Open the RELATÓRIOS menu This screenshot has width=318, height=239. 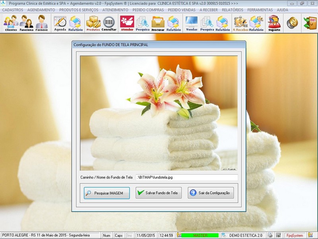tap(233, 10)
